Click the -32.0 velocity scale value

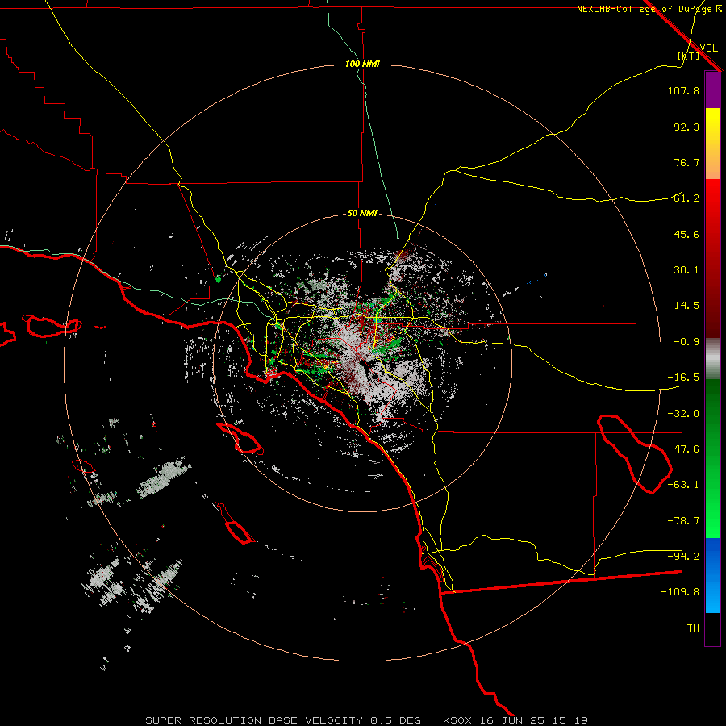(x=683, y=414)
